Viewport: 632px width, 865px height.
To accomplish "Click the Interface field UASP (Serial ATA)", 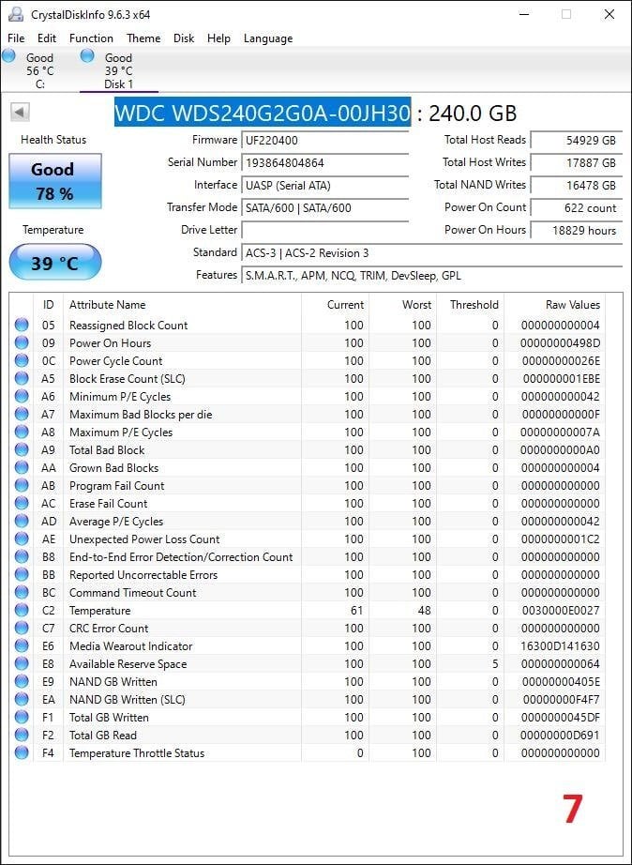I will 324,186.
